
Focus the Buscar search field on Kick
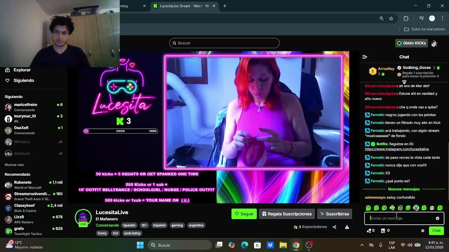224,43
